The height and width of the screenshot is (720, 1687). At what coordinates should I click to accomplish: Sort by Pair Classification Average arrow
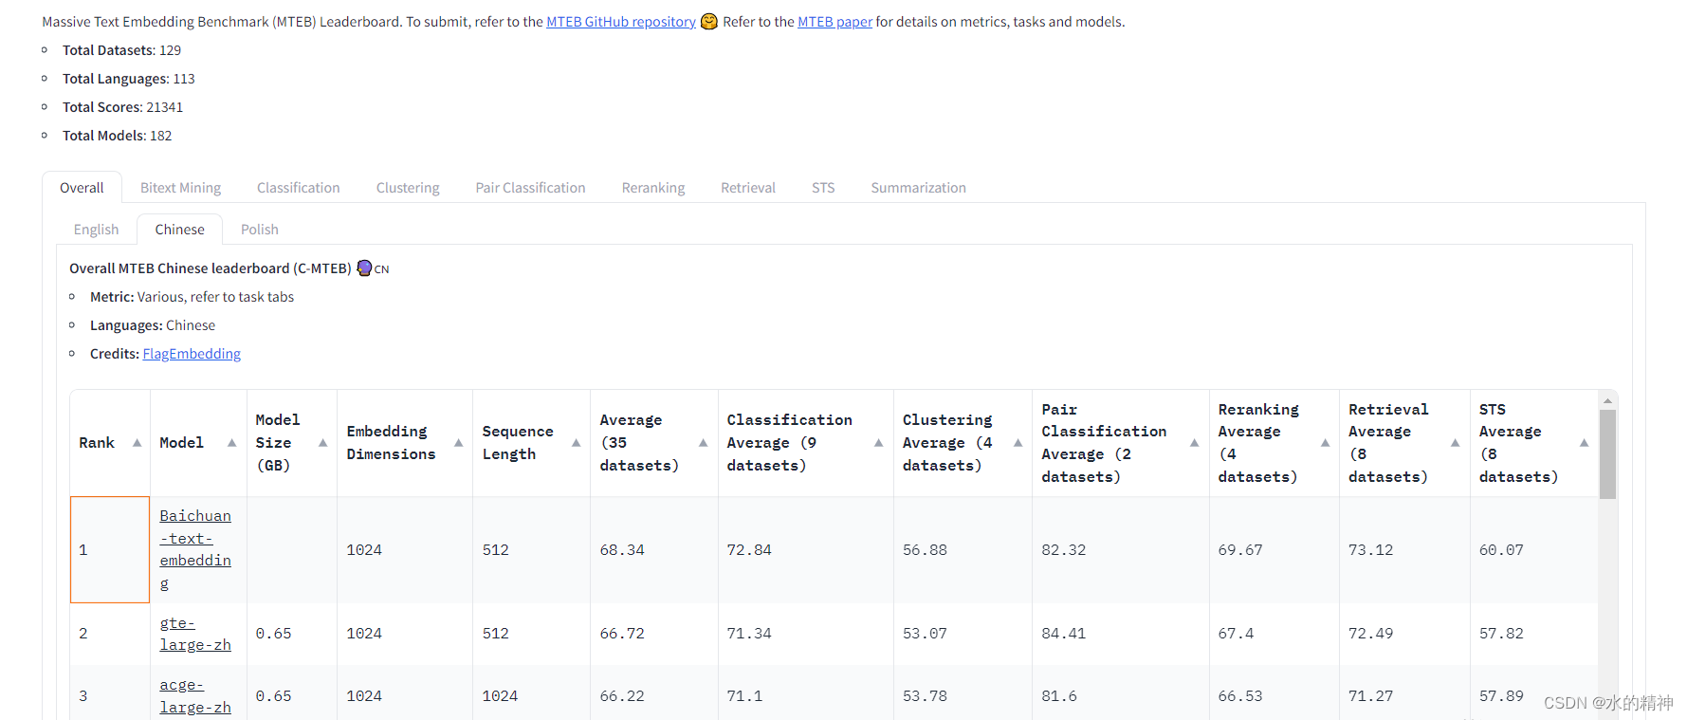[x=1194, y=443]
